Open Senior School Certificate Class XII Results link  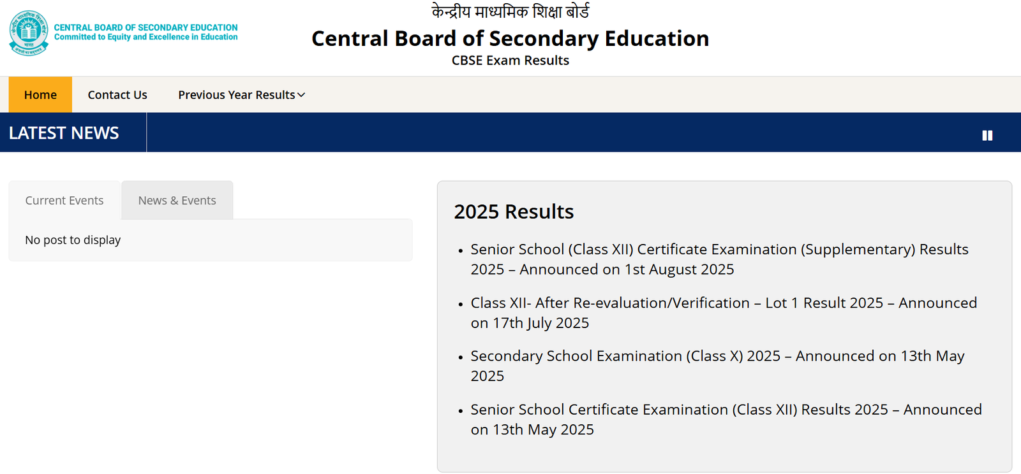pyautogui.click(x=726, y=419)
